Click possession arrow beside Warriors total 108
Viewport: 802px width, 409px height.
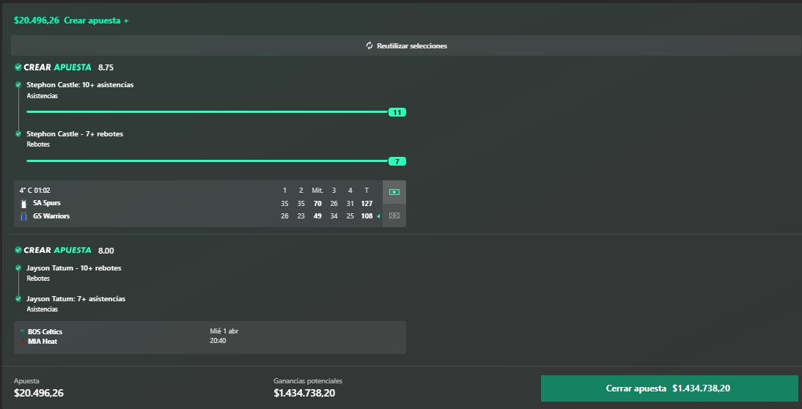pyautogui.click(x=378, y=217)
